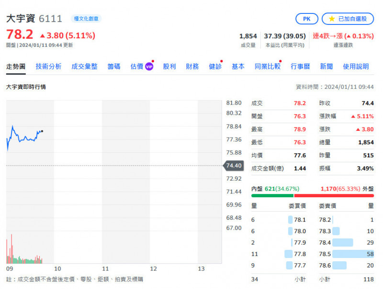383x289 pixels.
Task: Click the 均價 value 77.6
Action: point(300,155)
